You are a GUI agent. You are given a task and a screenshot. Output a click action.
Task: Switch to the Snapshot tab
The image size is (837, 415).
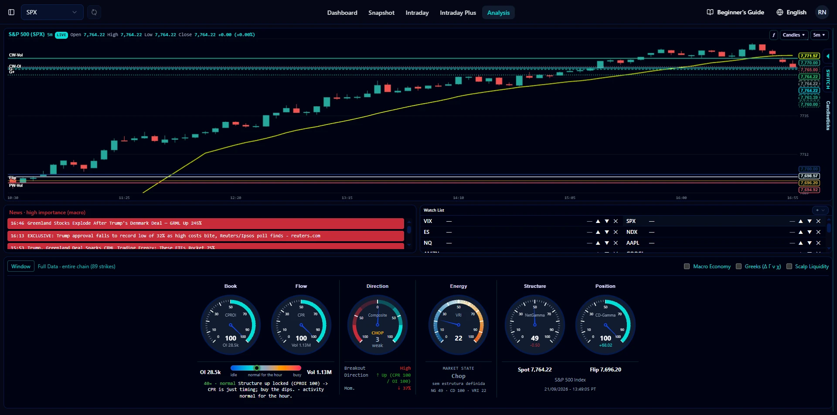click(381, 13)
